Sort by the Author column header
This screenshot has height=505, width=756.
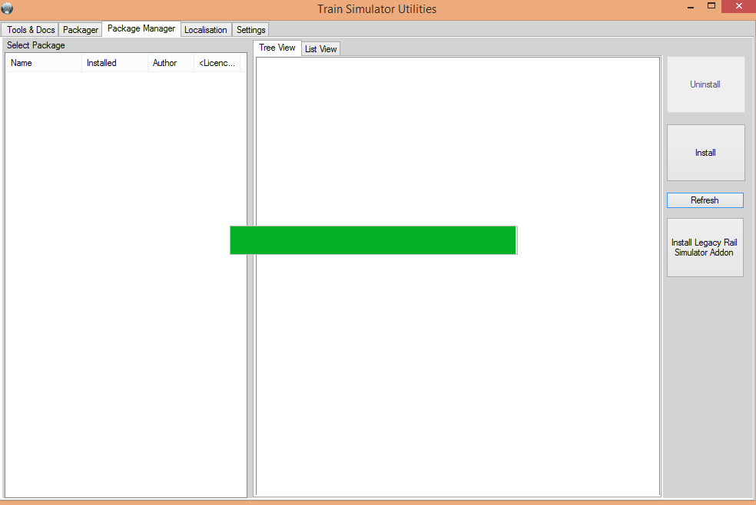171,63
